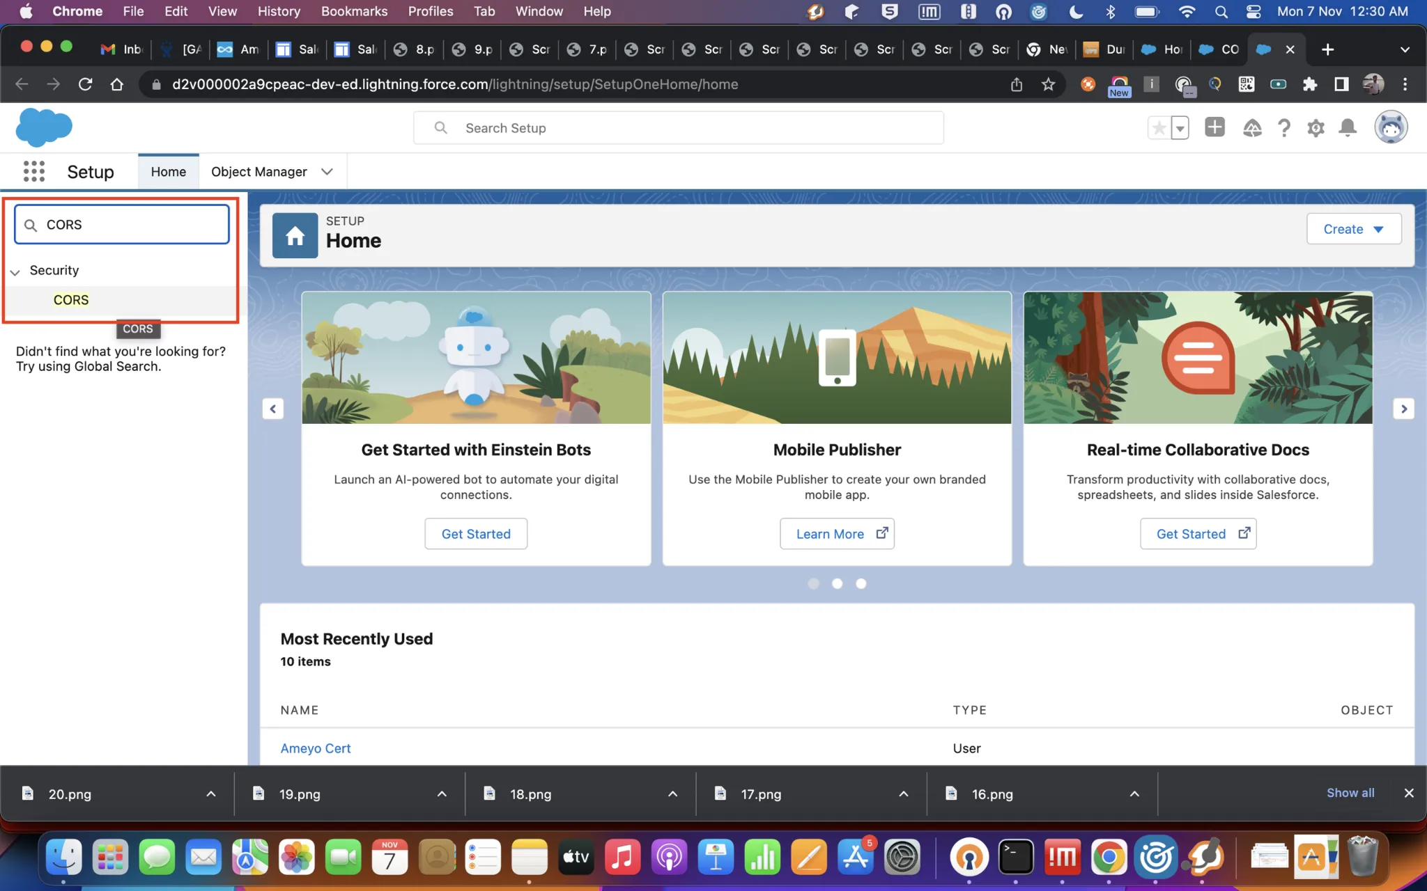Open the Create dropdown button
This screenshot has height=891, width=1427.
click(x=1353, y=229)
